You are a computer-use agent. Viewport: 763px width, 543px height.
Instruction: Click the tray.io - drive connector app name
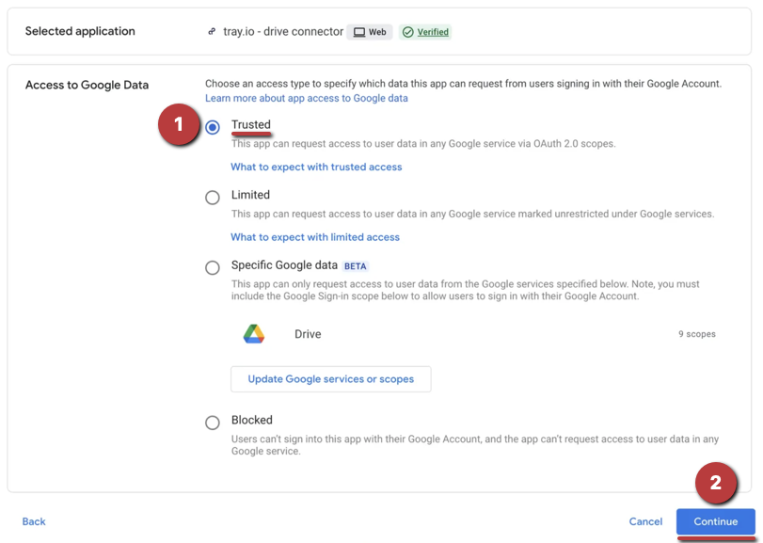(x=283, y=31)
